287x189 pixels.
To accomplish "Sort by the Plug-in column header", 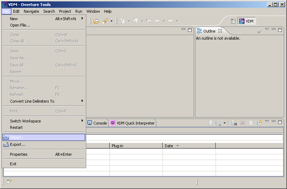I will [x=136, y=146].
